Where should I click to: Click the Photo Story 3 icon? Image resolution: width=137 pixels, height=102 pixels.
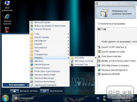tap(32, 71)
